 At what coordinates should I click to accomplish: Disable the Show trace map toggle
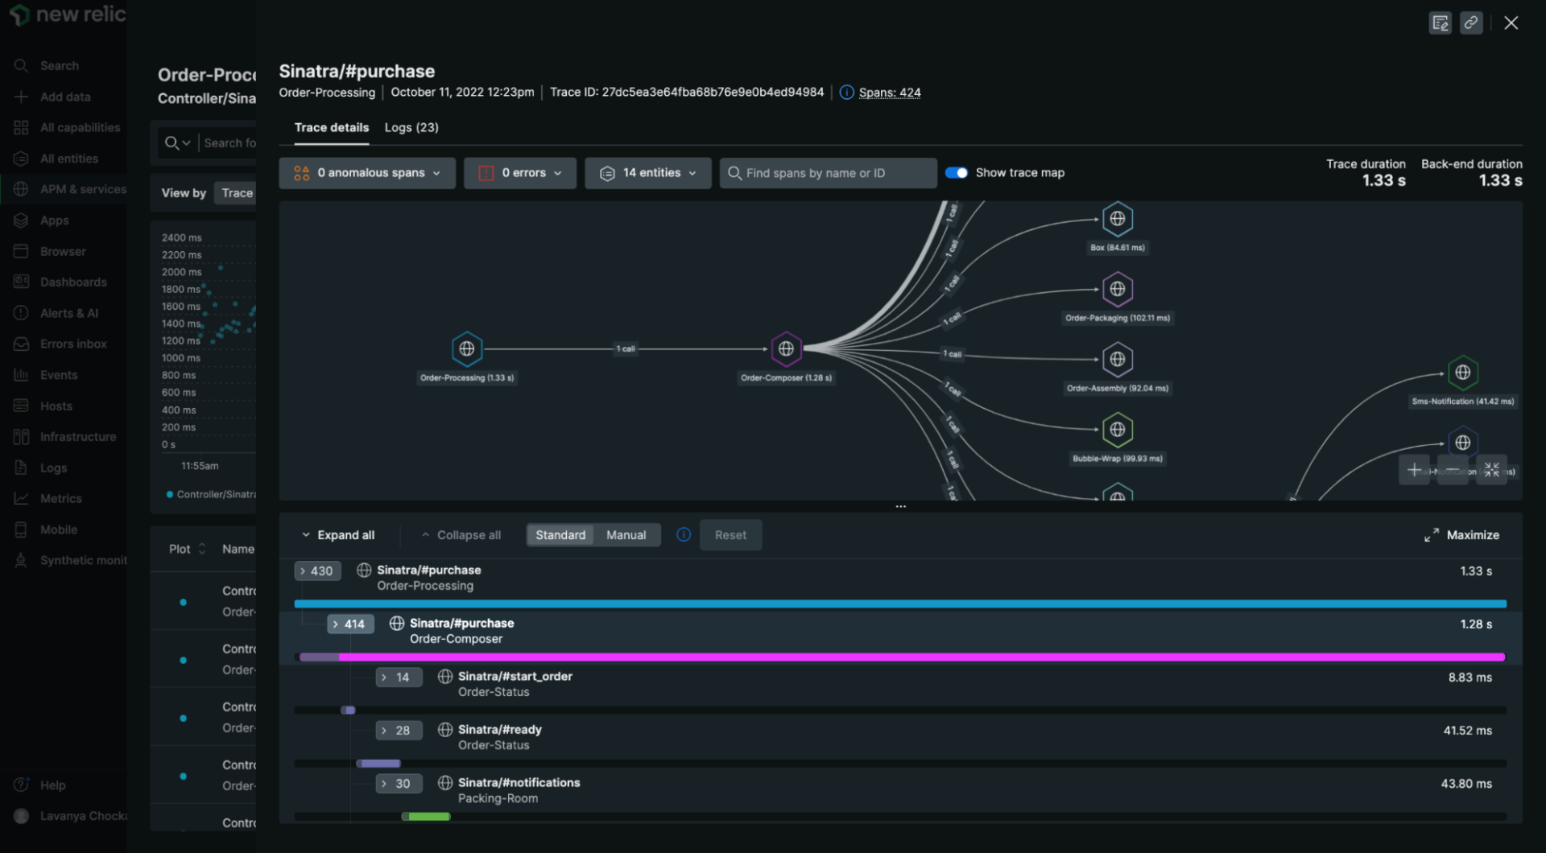[x=956, y=172]
